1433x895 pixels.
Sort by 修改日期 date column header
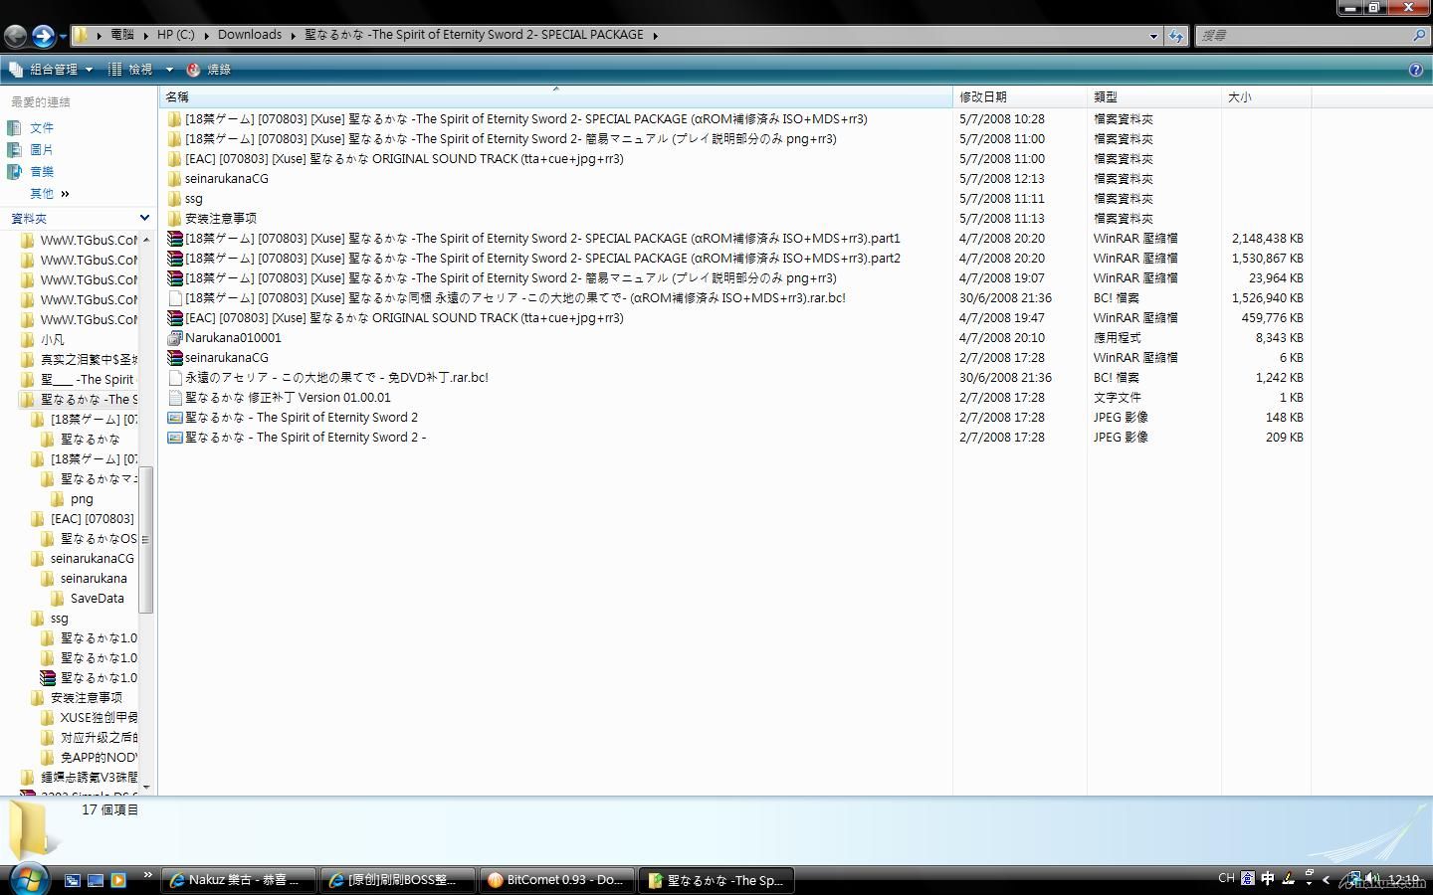pos(1019,97)
